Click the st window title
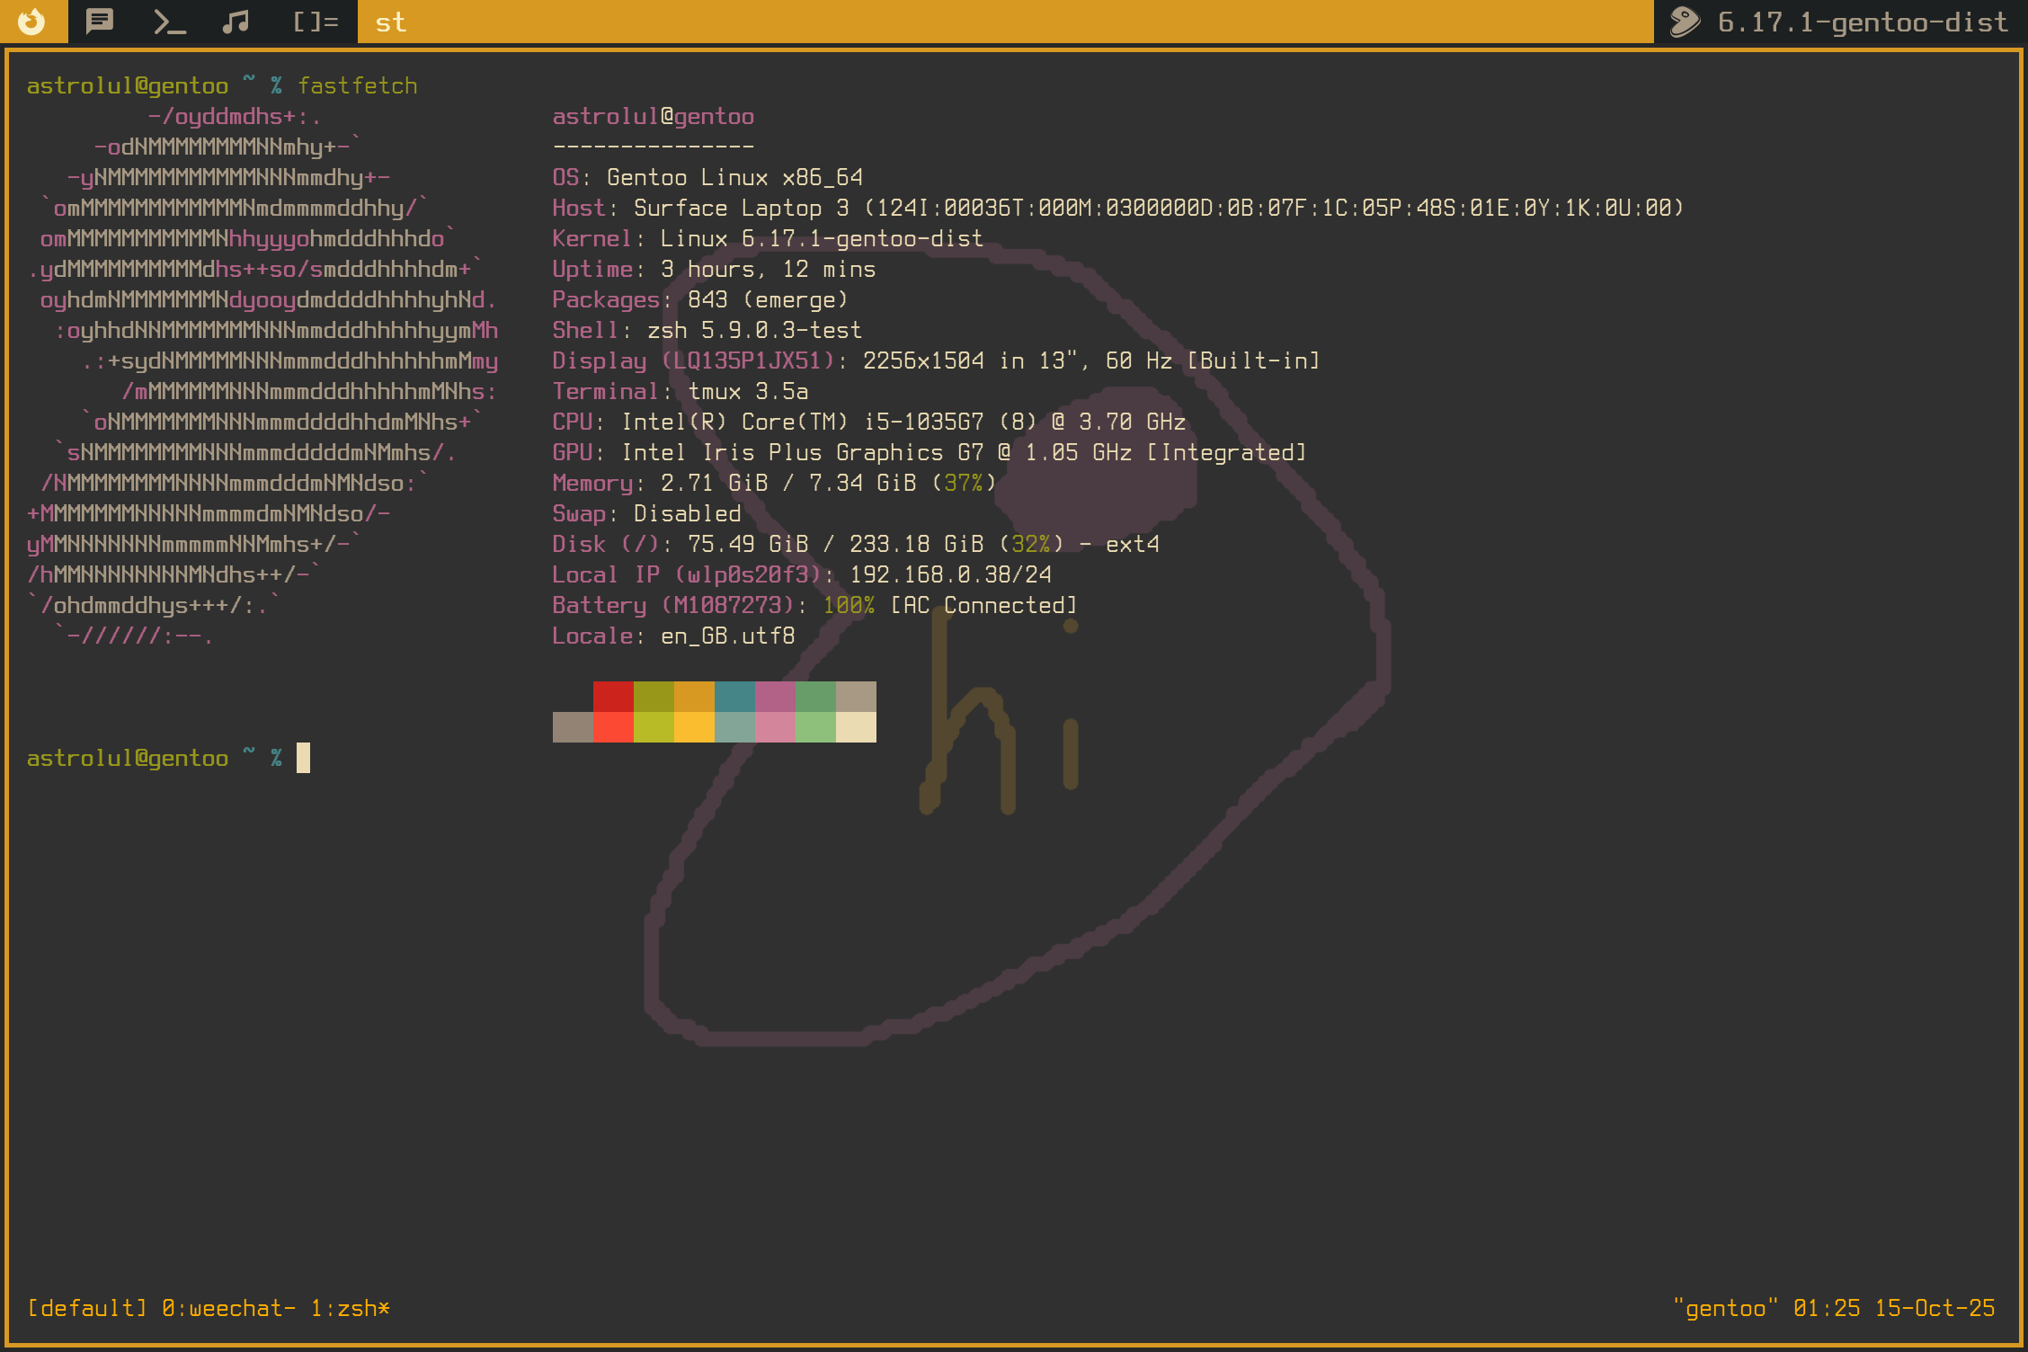 pyautogui.click(x=390, y=22)
